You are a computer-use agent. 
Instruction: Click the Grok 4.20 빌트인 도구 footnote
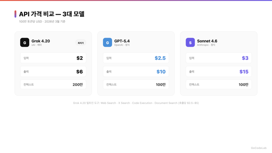[x=136, y=103]
